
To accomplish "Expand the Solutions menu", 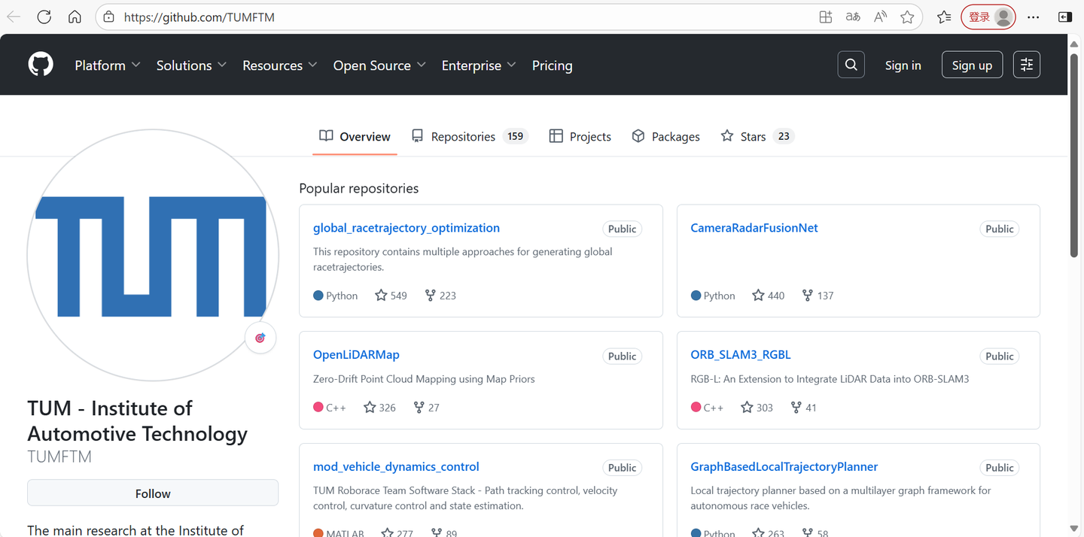I will (191, 65).
